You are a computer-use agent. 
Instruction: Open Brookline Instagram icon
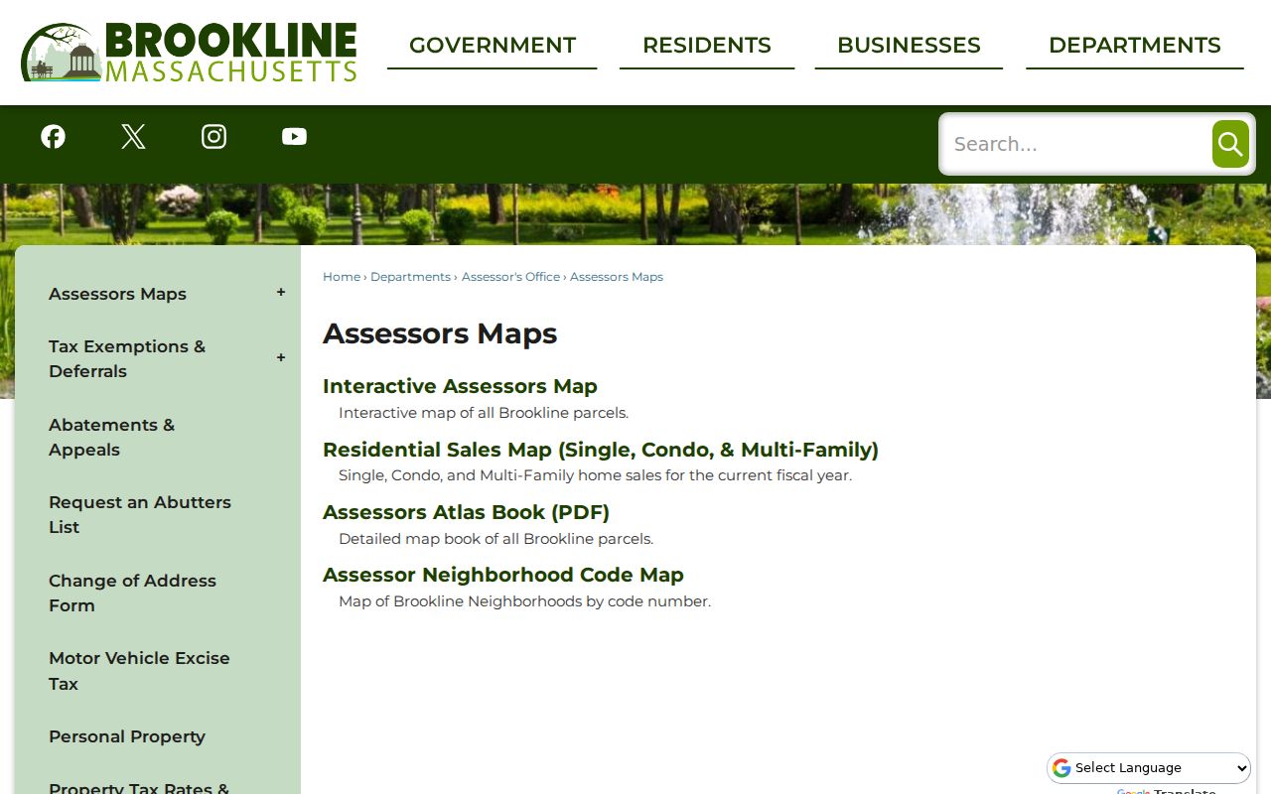tap(213, 137)
